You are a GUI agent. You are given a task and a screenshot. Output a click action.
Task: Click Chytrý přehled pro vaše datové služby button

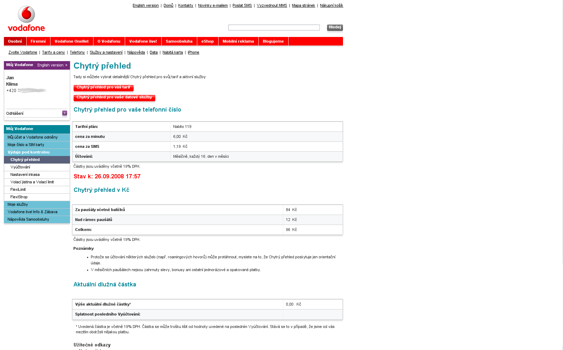click(114, 97)
